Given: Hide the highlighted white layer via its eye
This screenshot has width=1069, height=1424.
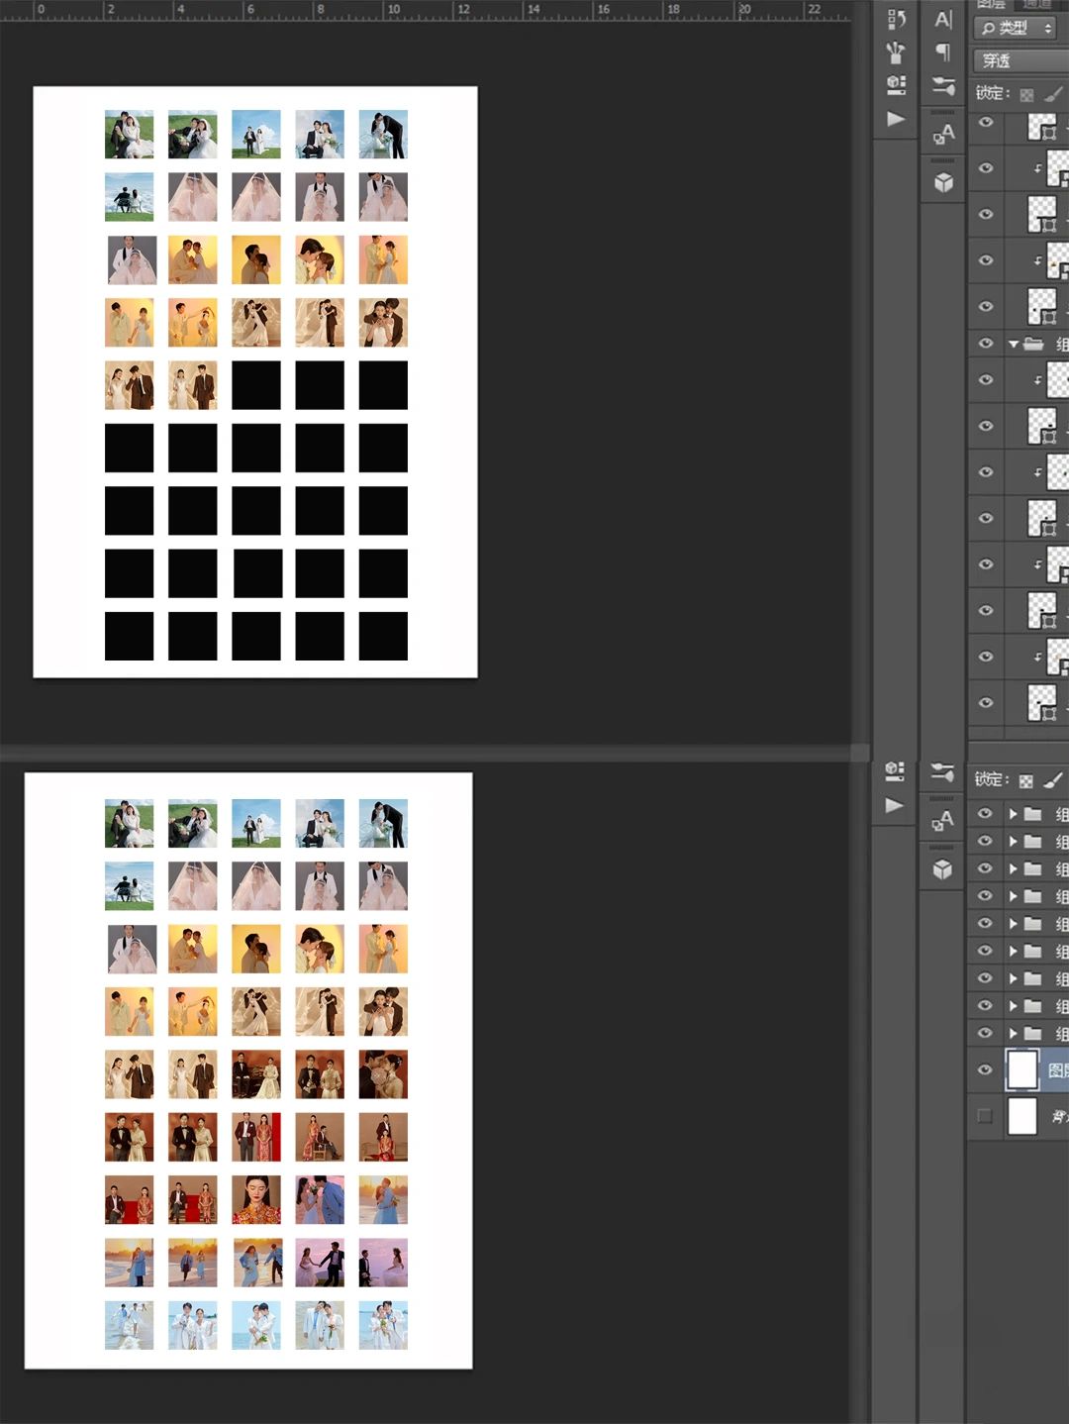Looking at the screenshot, I should click(985, 1069).
